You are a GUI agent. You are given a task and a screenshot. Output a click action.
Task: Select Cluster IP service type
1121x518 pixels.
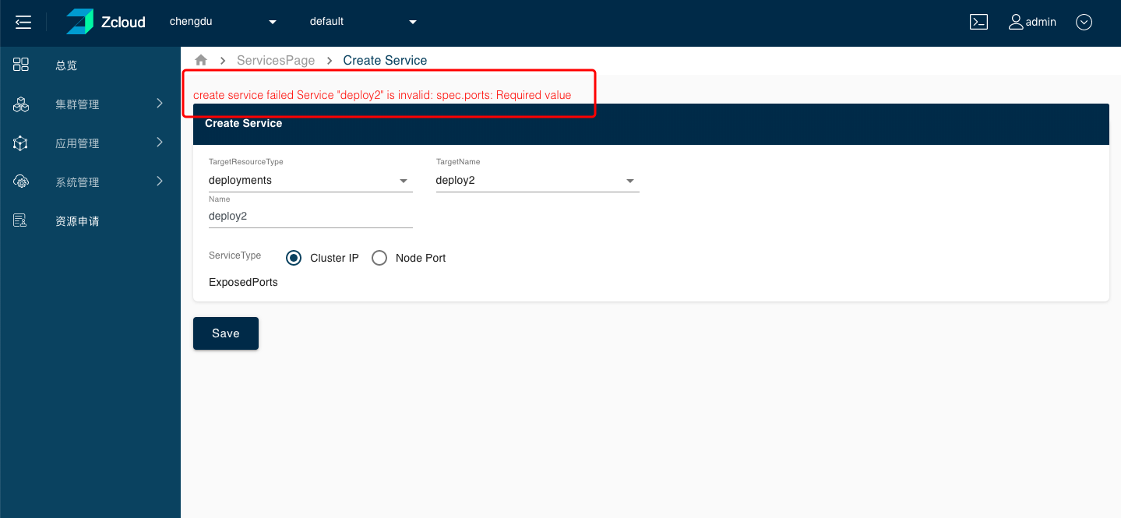294,258
